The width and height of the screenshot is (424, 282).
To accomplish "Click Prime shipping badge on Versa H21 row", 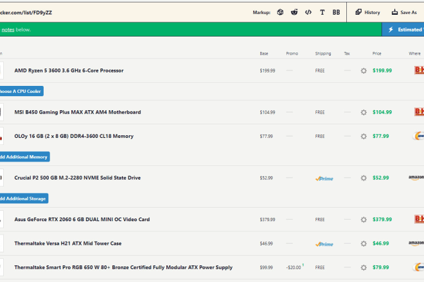I will click(324, 244).
